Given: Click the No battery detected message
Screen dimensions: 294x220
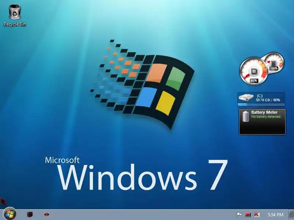Looking at the screenshot, I should coord(266,117).
